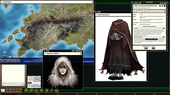Image resolution: width=170 pixels, height=95 pixels.
Task: Click the Chat link in chat entry
Action: tap(22, 85)
